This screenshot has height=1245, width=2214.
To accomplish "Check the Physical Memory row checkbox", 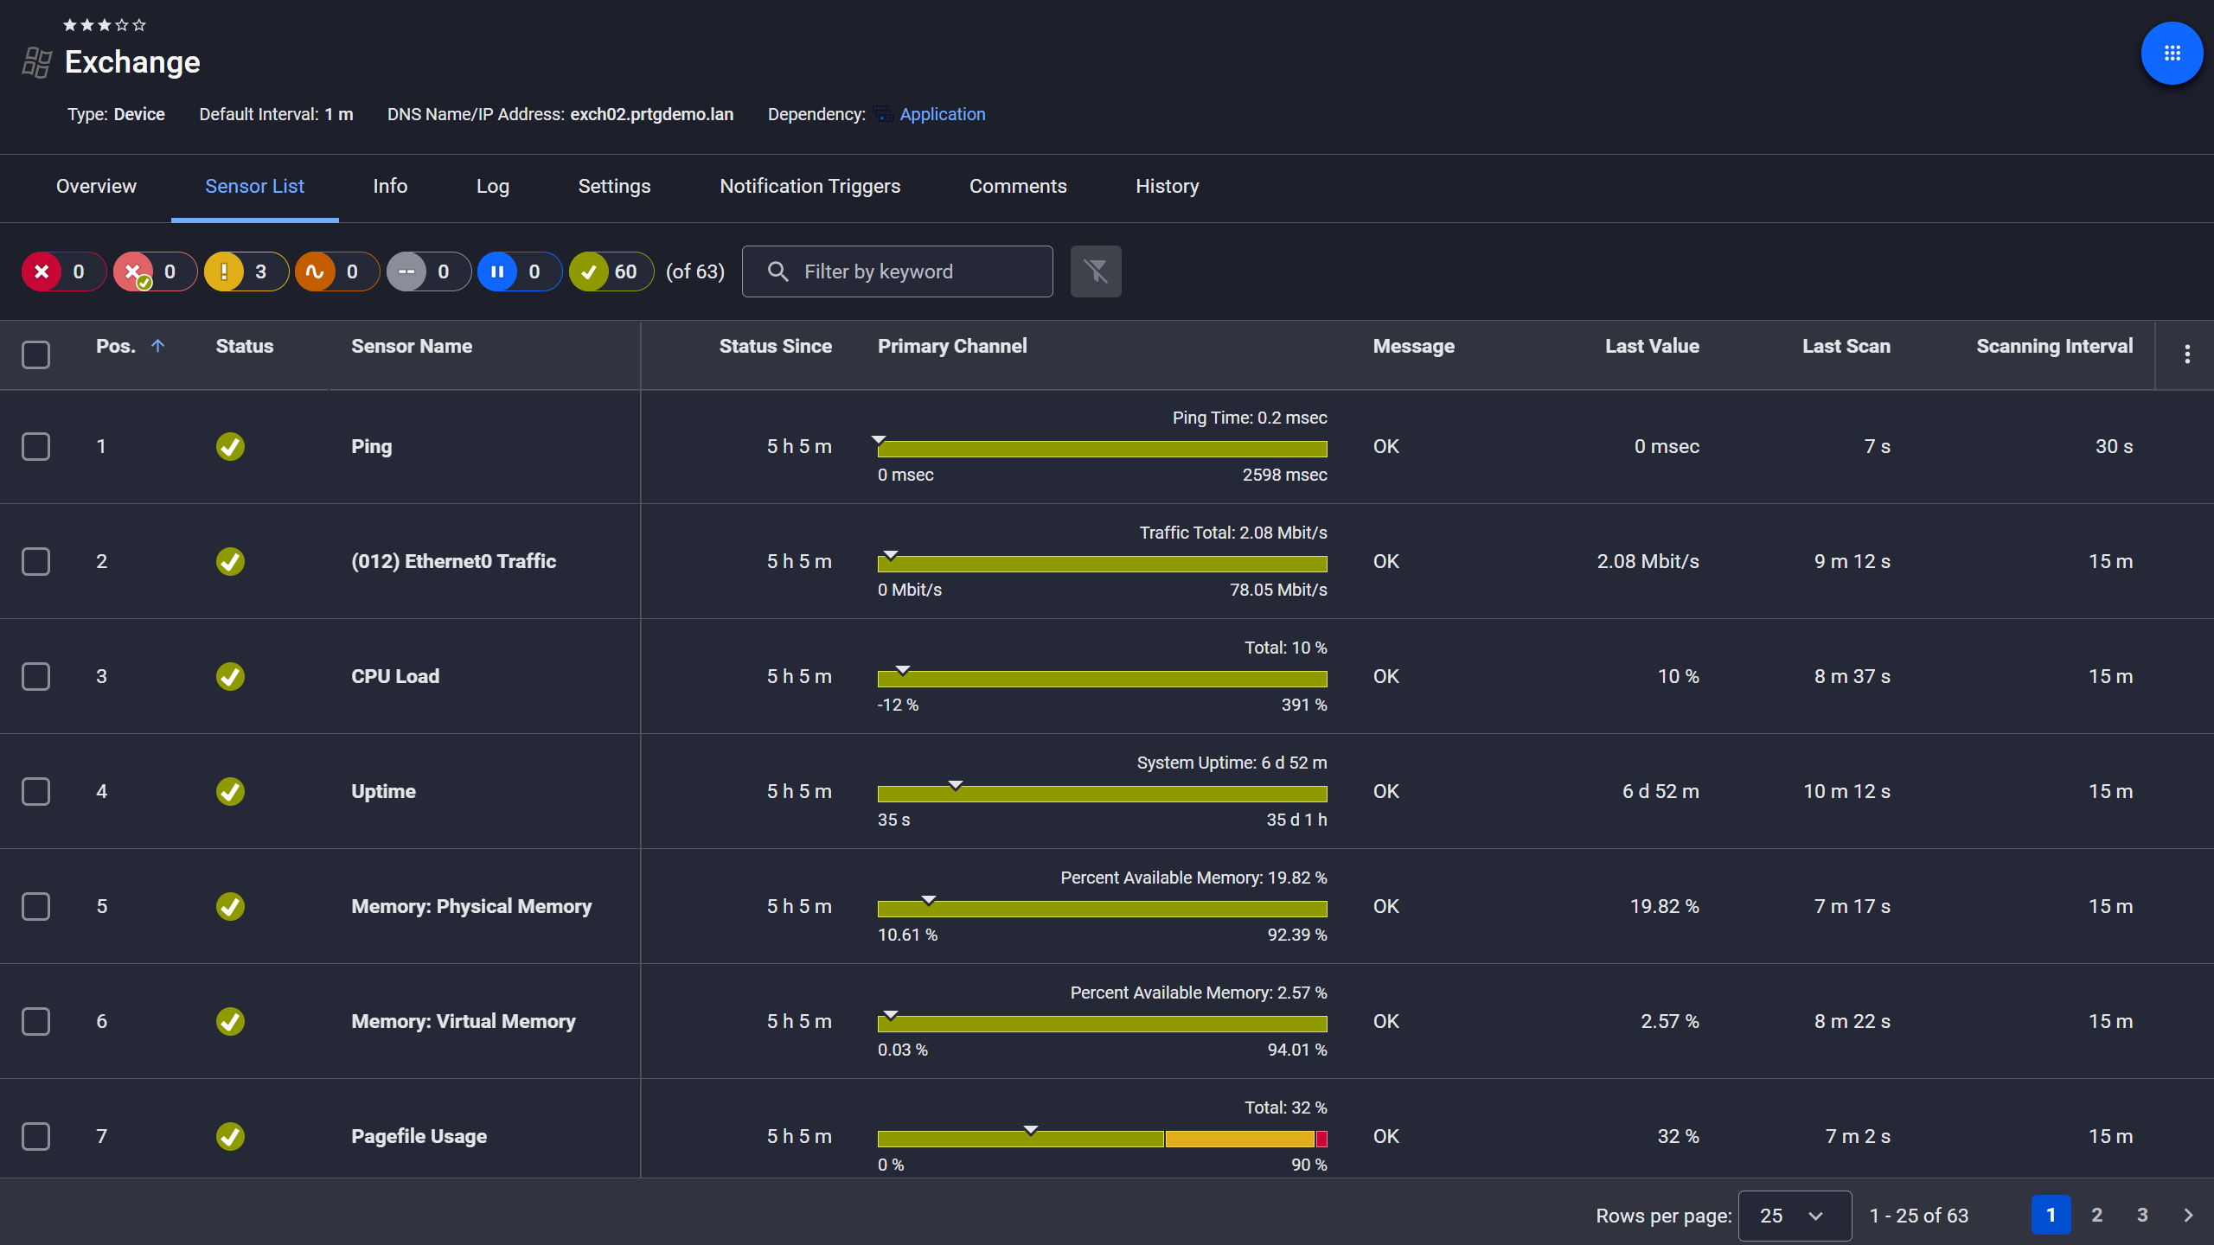I will [35, 907].
